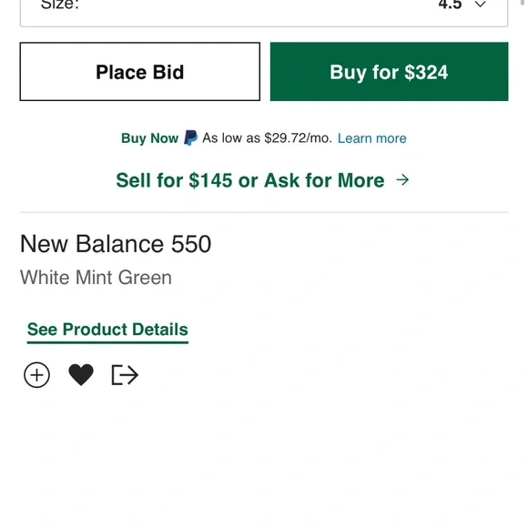
Task: Open the See Product Details tab
Action: pos(107,329)
